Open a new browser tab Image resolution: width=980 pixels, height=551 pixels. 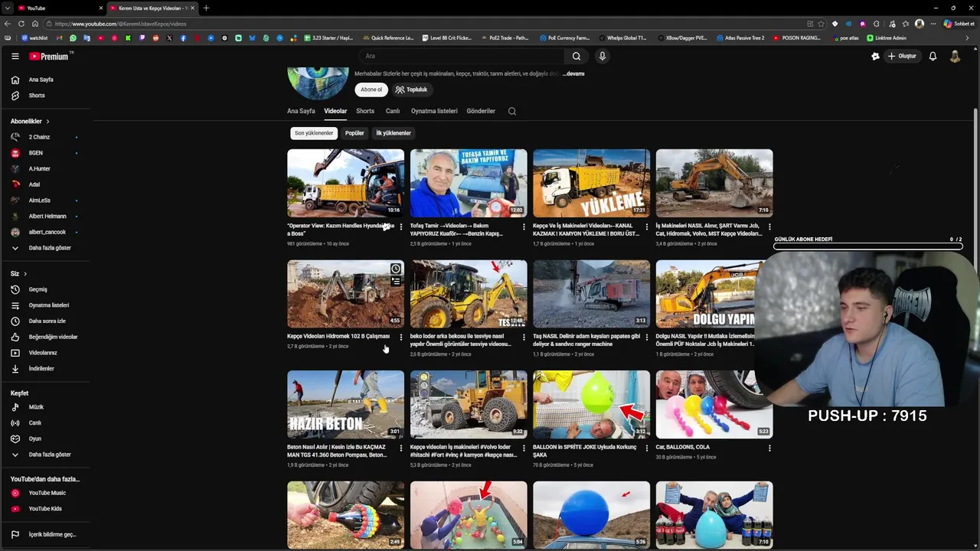206,8
